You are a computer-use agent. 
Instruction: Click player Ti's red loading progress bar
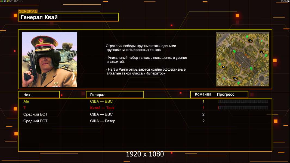click(x=243, y=108)
